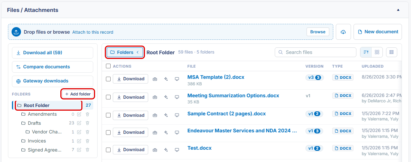Click monitor preview icon for Test.docx
This screenshot has height=162, width=411.
point(177,150)
